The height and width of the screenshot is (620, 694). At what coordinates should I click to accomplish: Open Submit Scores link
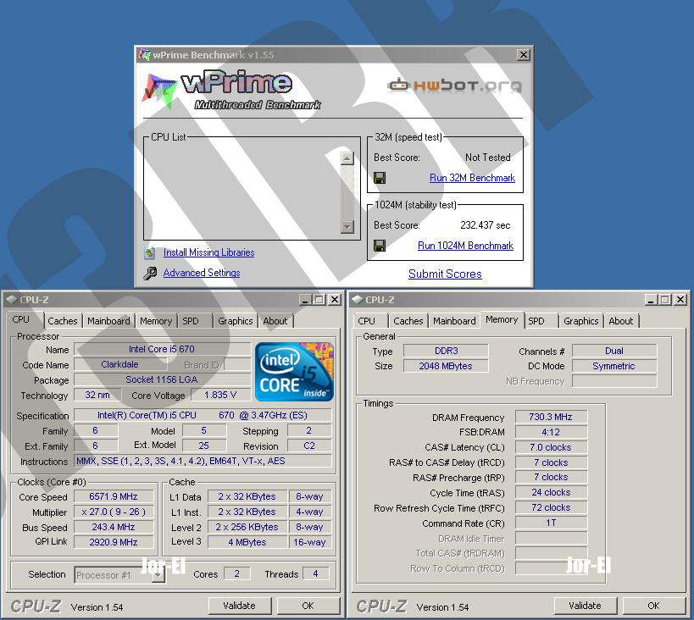(445, 274)
